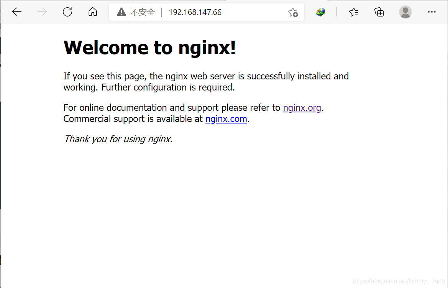Open the home page via the house icon
This screenshot has width=448, height=288.
[x=93, y=12]
